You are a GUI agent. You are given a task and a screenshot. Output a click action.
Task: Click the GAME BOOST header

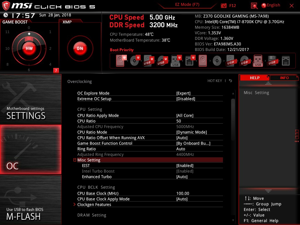[x=15, y=22]
